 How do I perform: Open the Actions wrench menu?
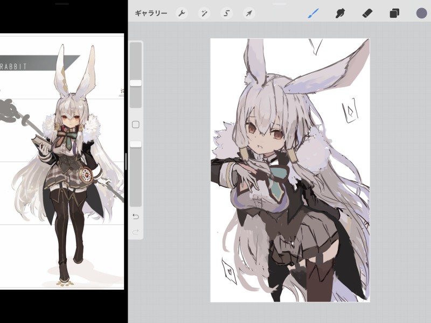click(182, 13)
